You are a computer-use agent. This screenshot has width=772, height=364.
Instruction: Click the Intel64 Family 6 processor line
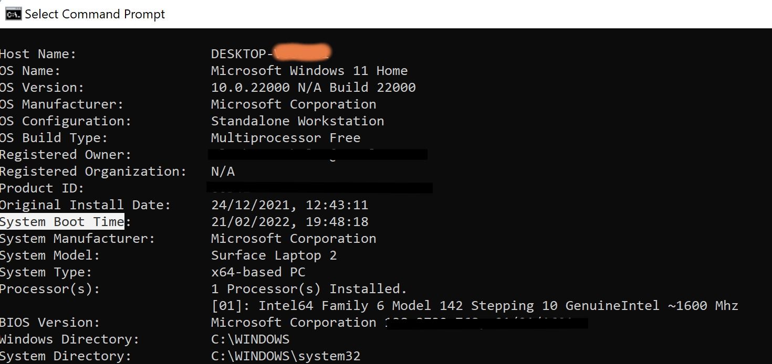(x=475, y=306)
